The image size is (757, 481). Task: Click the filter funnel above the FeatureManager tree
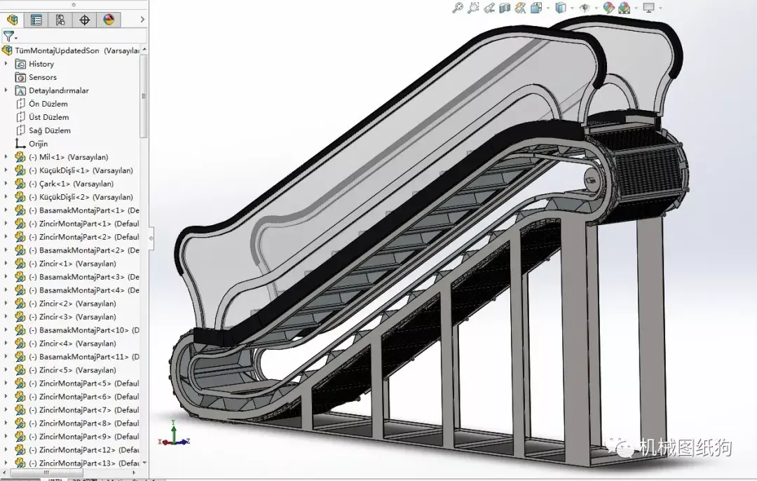click(x=9, y=35)
